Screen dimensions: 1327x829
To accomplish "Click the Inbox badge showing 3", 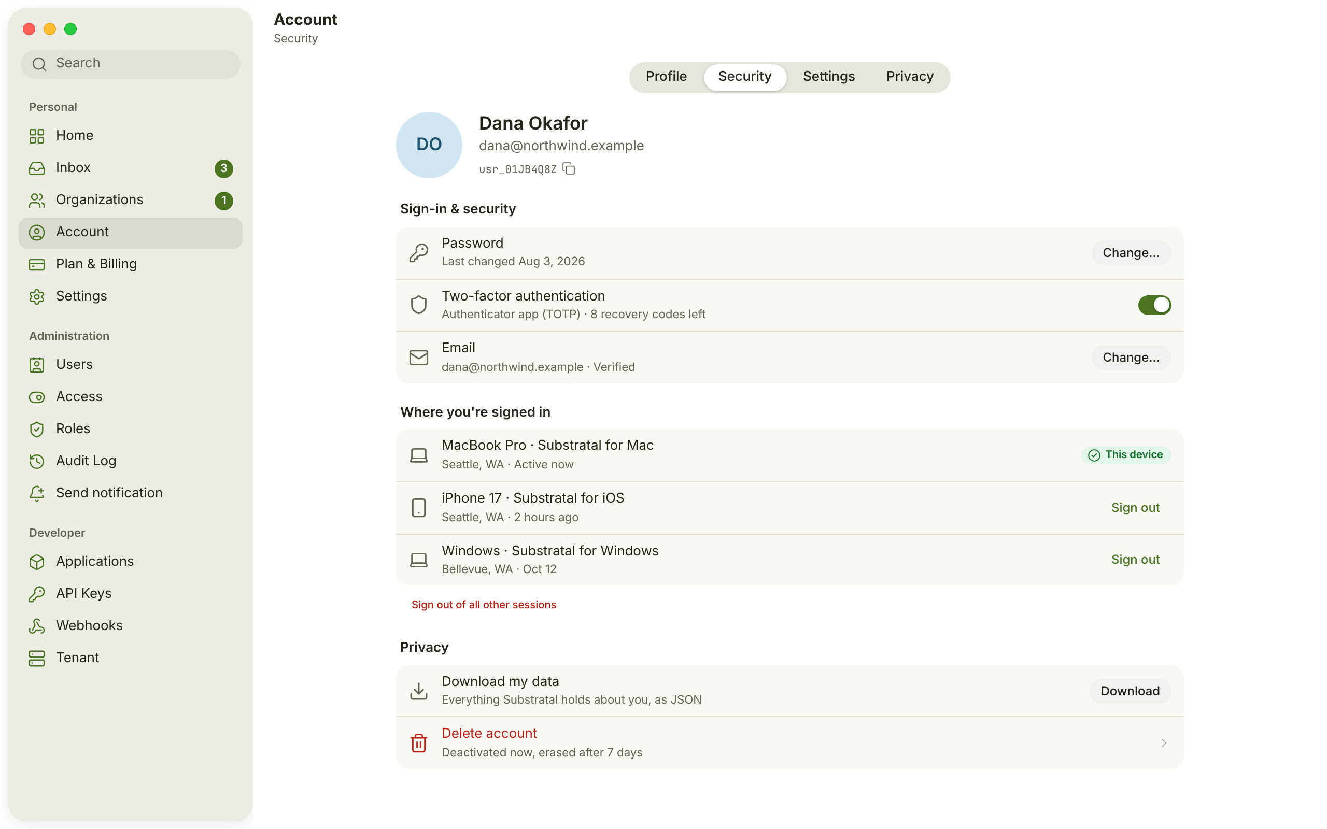I will click(224, 168).
